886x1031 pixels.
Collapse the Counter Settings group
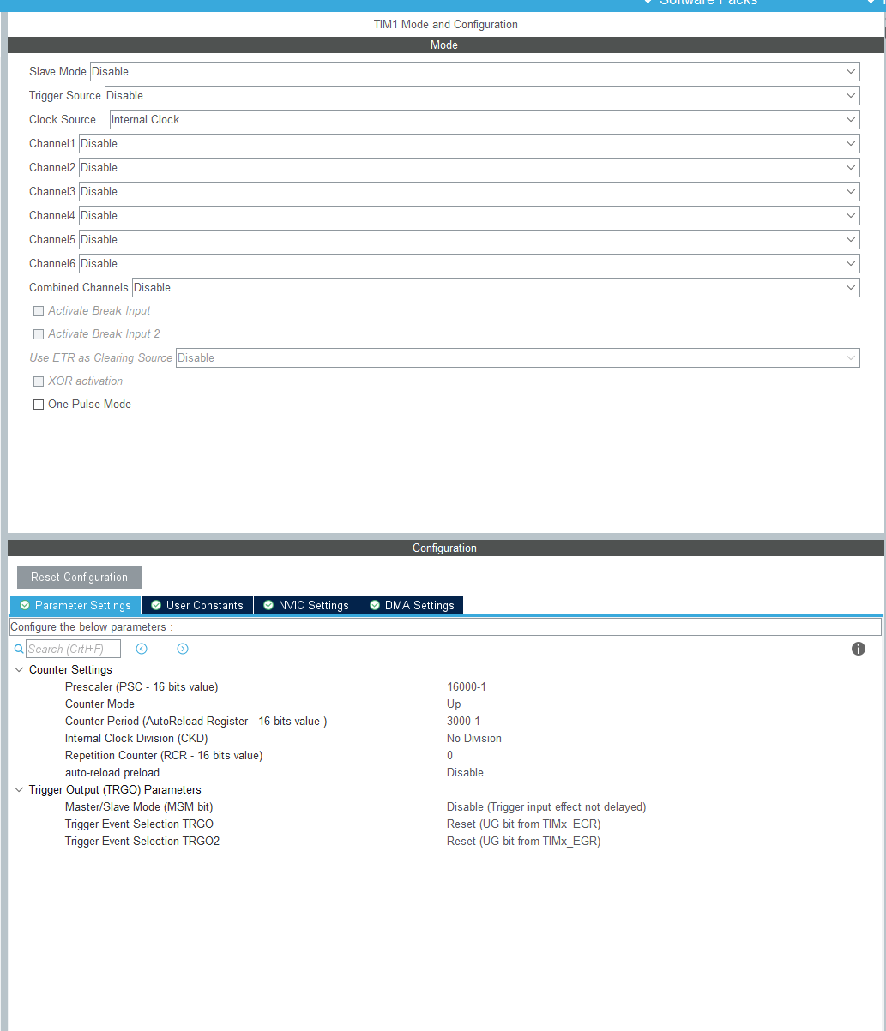coord(20,670)
